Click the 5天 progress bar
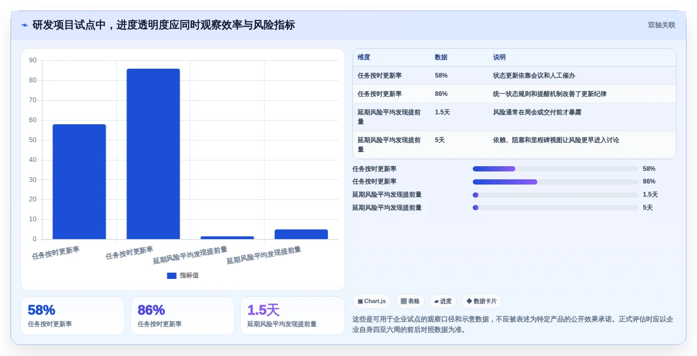The image size is (697, 356). click(556, 208)
